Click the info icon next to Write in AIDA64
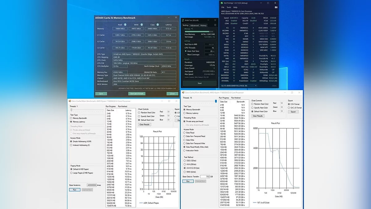371x209 pixels. pyautogui.click(x=141, y=24)
